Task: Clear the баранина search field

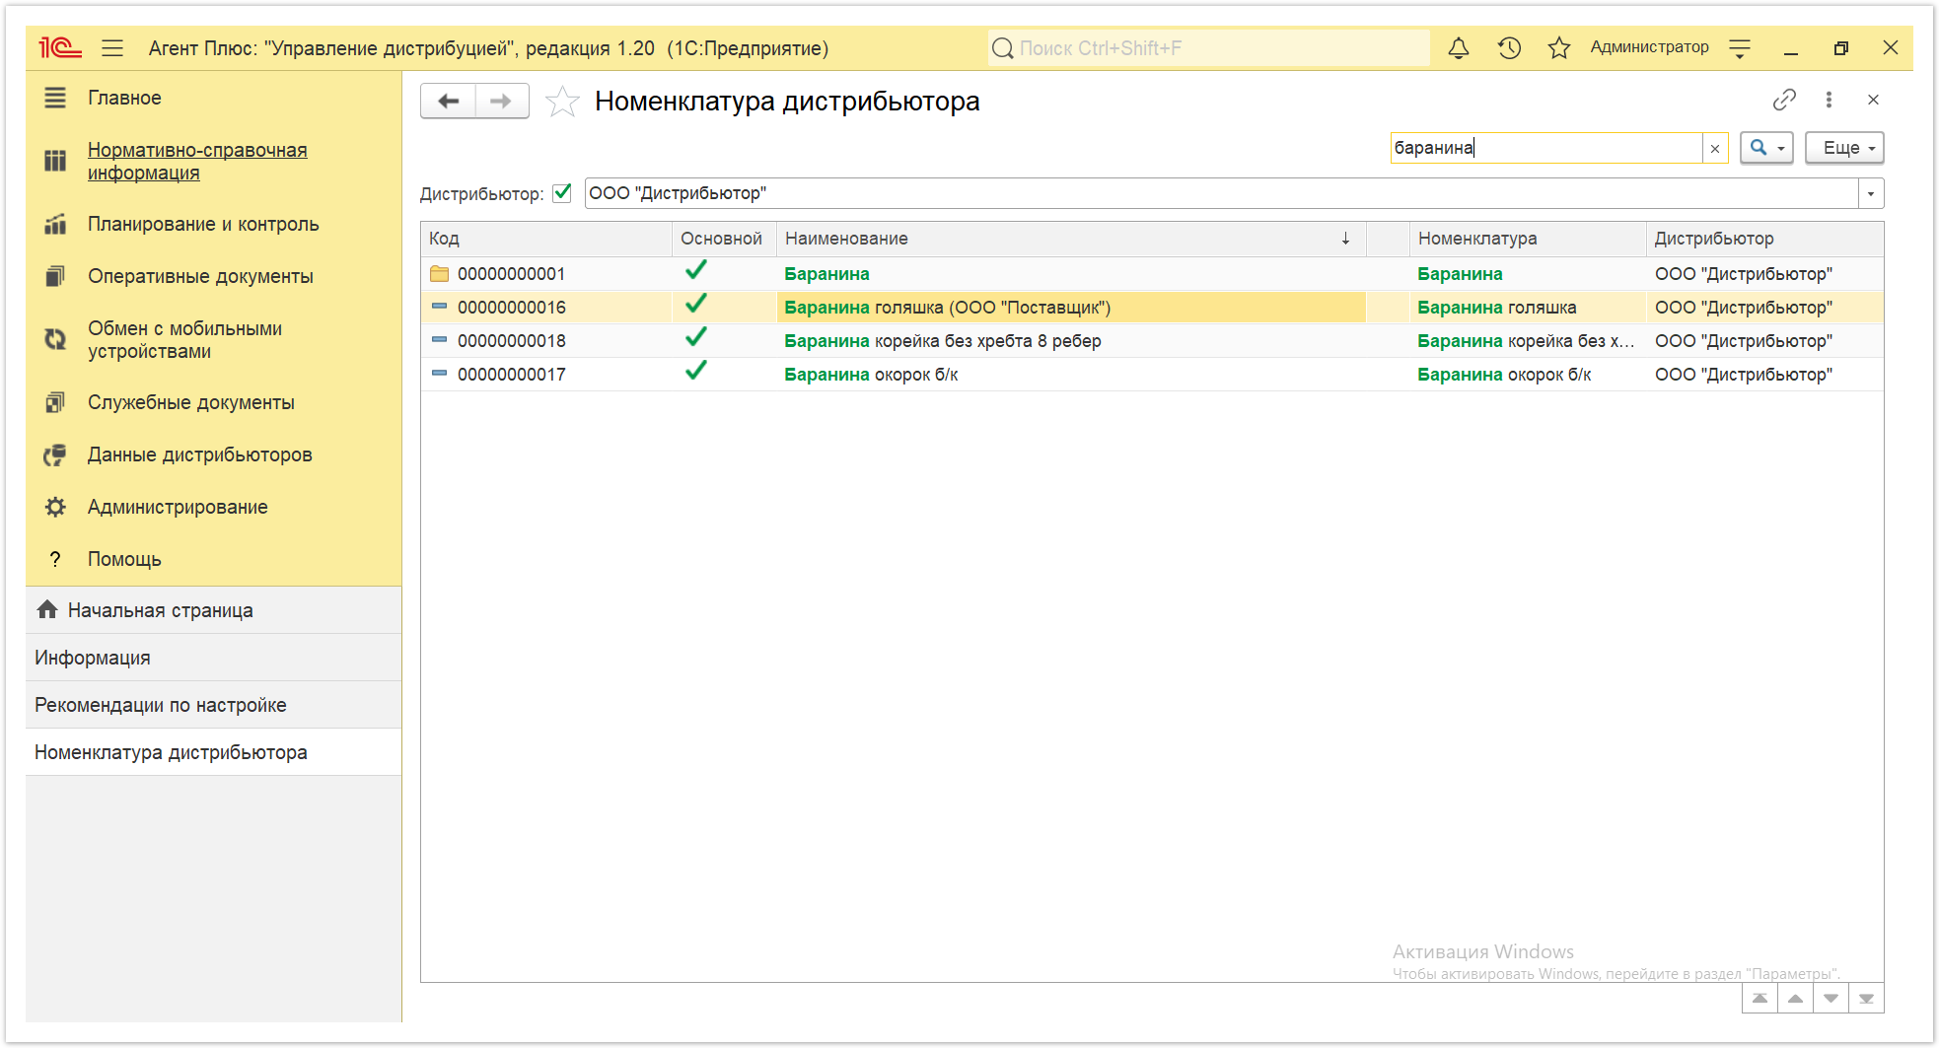Action: pyautogui.click(x=1715, y=148)
